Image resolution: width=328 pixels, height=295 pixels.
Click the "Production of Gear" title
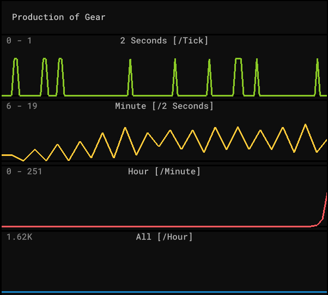click(x=59, y=17)
